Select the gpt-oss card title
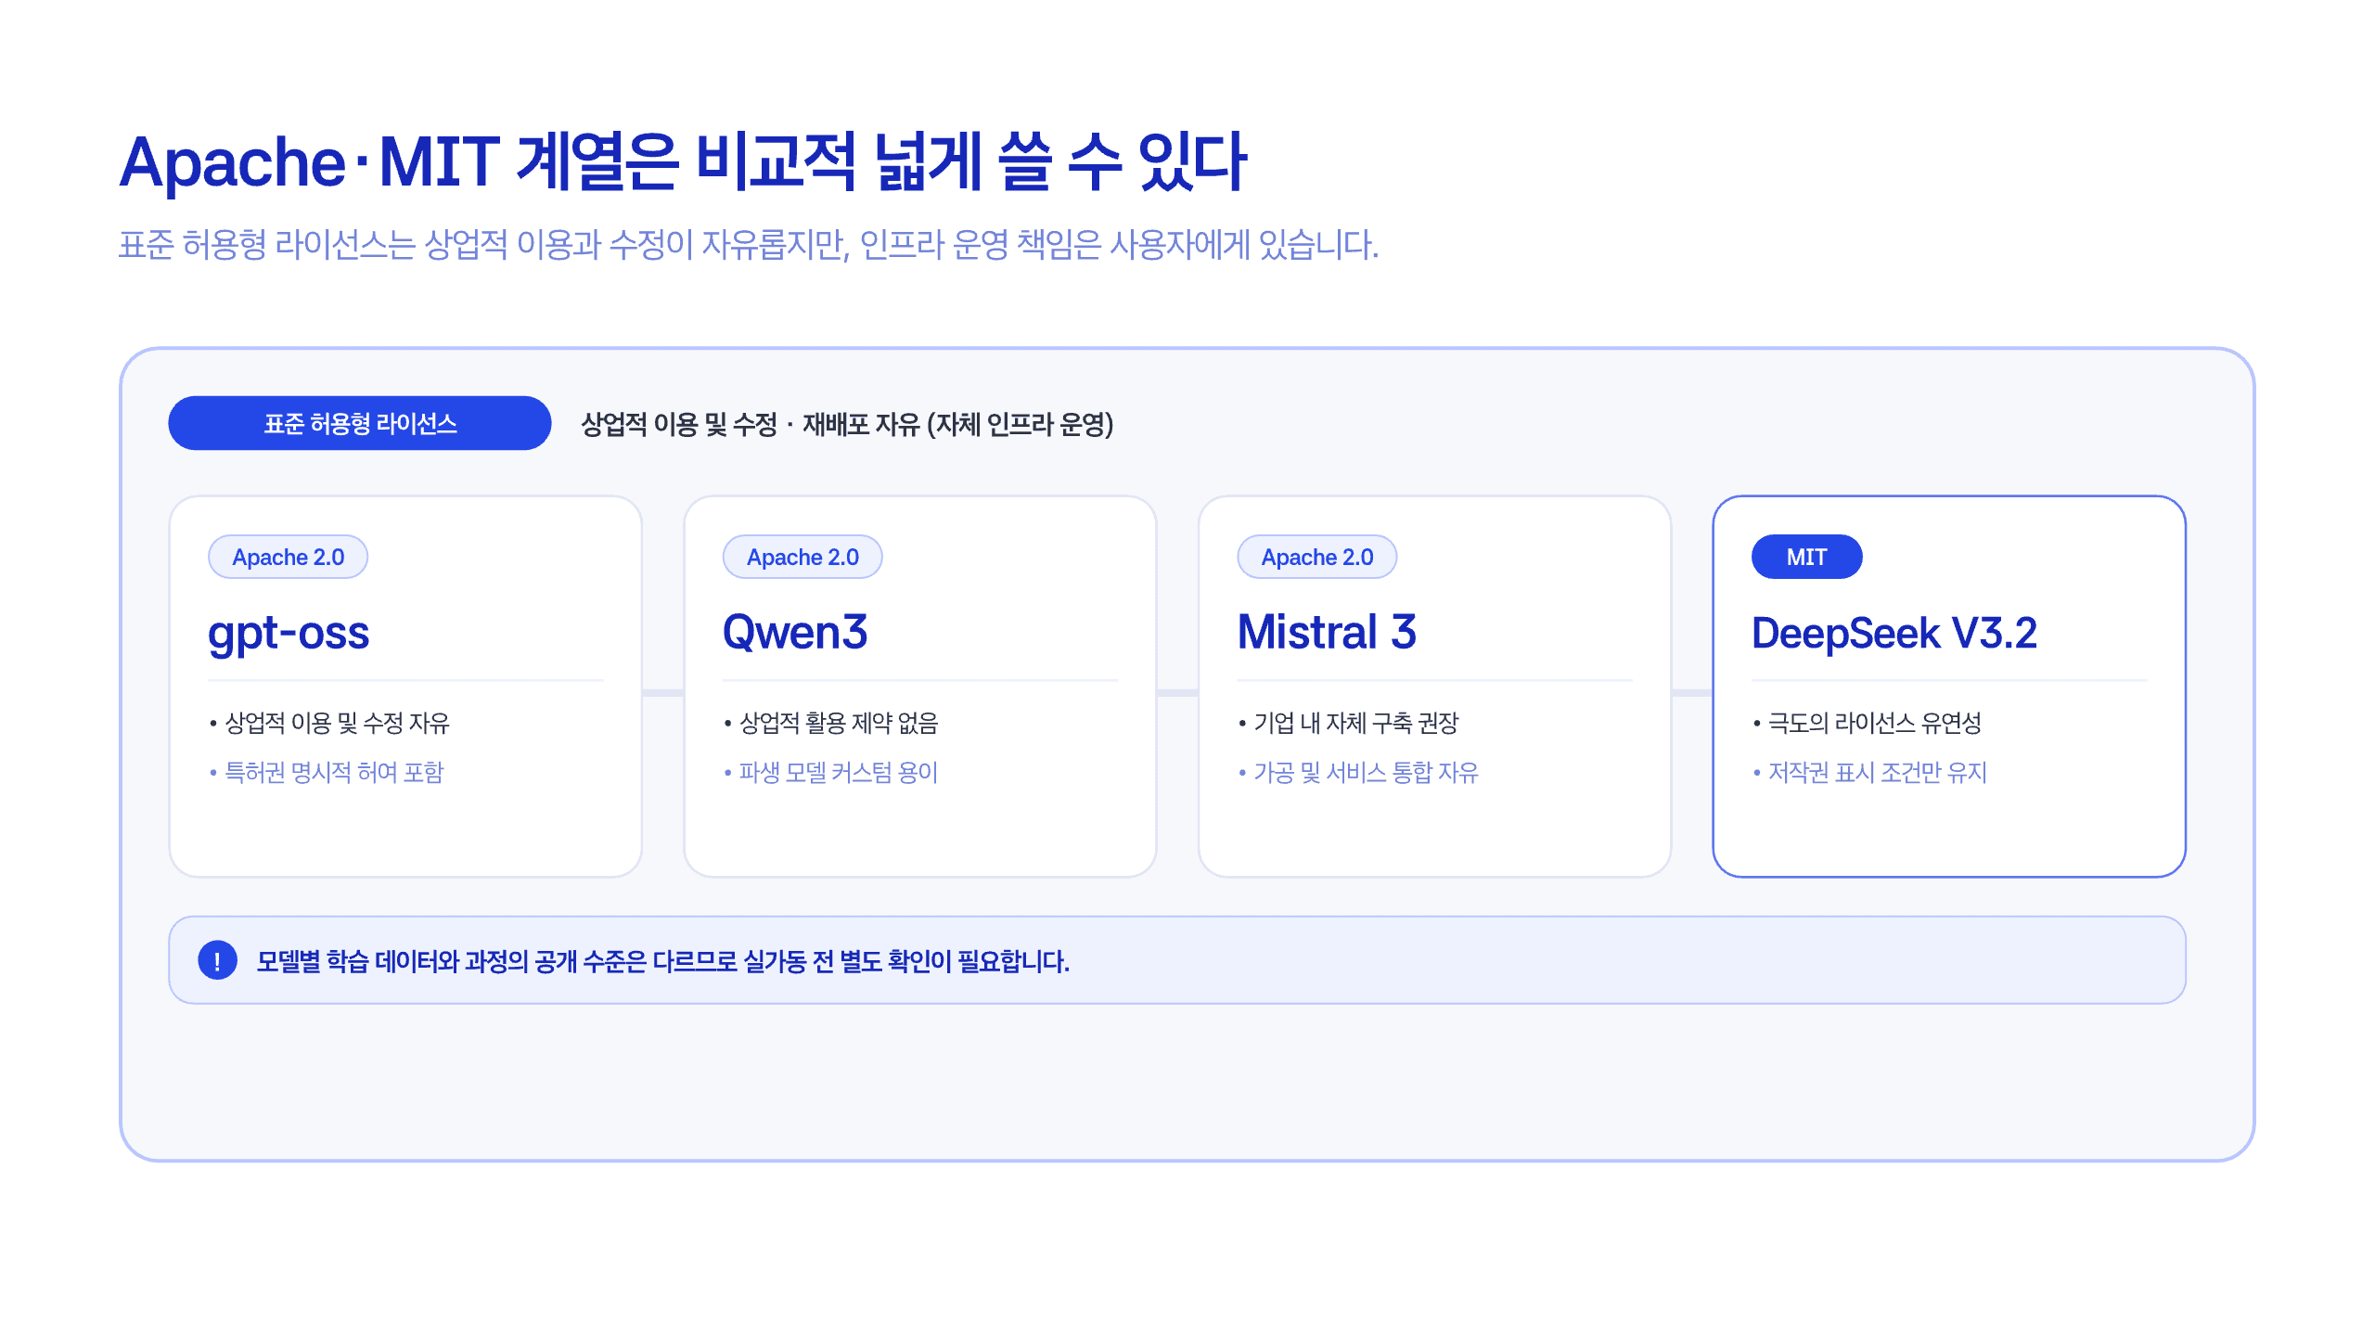2375x1336 pixels. click(289, 634)
